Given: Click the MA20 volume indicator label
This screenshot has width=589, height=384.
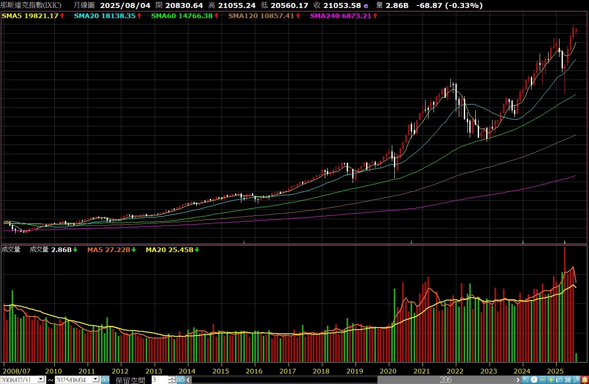Looking at the screenshot, I should [169, 250].
